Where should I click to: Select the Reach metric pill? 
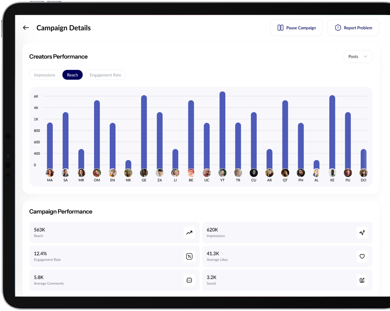(x=72, y=75)
